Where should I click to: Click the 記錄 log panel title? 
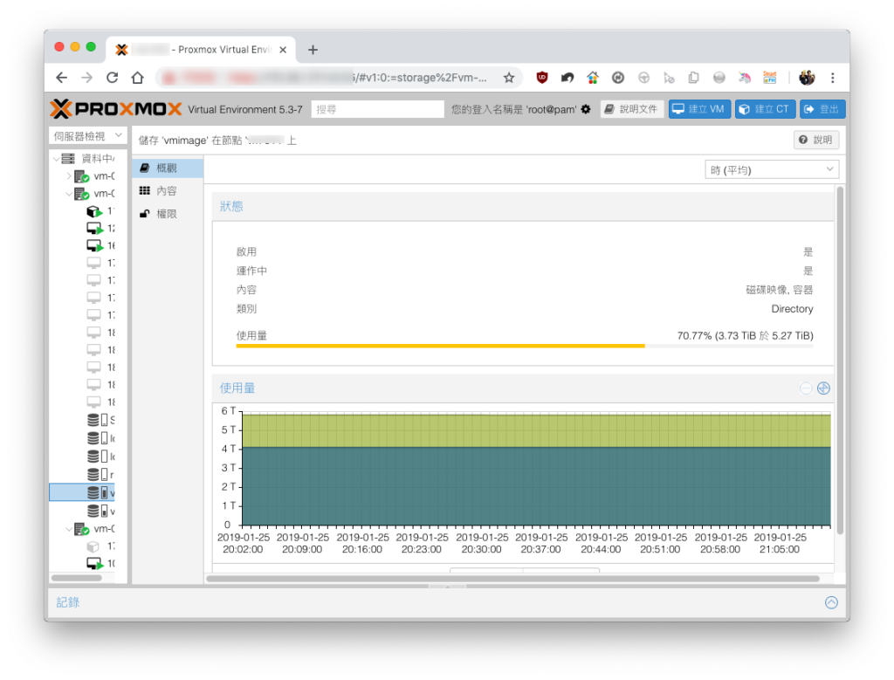(x=68, y=602)
